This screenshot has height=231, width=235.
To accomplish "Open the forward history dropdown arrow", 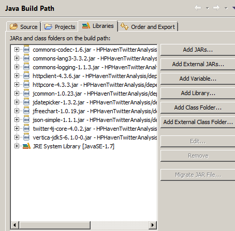I will (x=226, y=8).
